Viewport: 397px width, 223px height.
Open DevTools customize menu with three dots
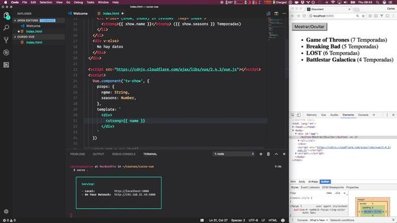coord(387,115)
